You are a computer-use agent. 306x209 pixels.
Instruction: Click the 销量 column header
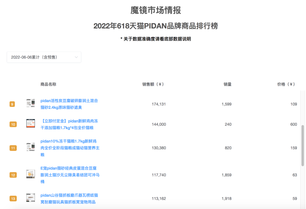coord(227,84)
